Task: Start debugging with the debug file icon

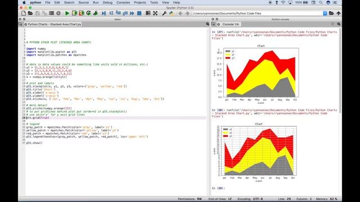Action: (x=103, y=13)
